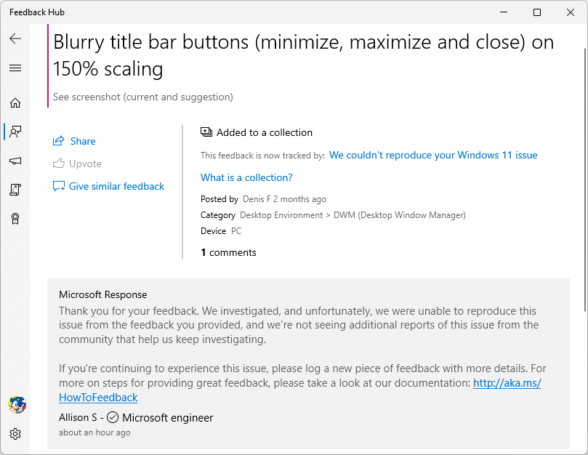Open "We couldn't reproduce your Windows 11 issue" collection

pyautogui.click(x=433, y=156)
